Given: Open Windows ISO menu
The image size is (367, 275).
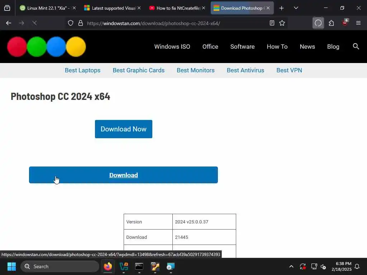Looking at the screenshot, I should pyautogui.click(x=172, y=47).
